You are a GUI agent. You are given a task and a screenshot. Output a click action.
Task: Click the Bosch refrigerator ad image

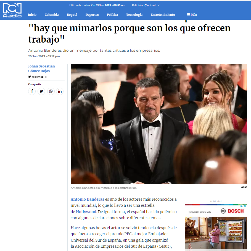tap(216, 233)
